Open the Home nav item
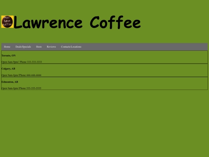The height and width of the screenshot is (157, 209). point(7,47)
